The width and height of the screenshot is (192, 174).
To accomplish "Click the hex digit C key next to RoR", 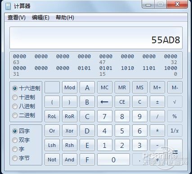I will pos(87,116).
